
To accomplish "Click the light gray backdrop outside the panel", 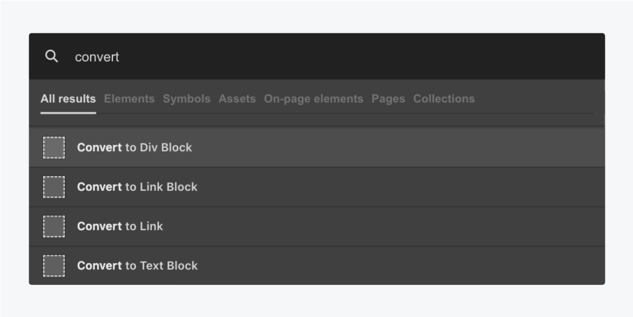I will pos(316,17).
